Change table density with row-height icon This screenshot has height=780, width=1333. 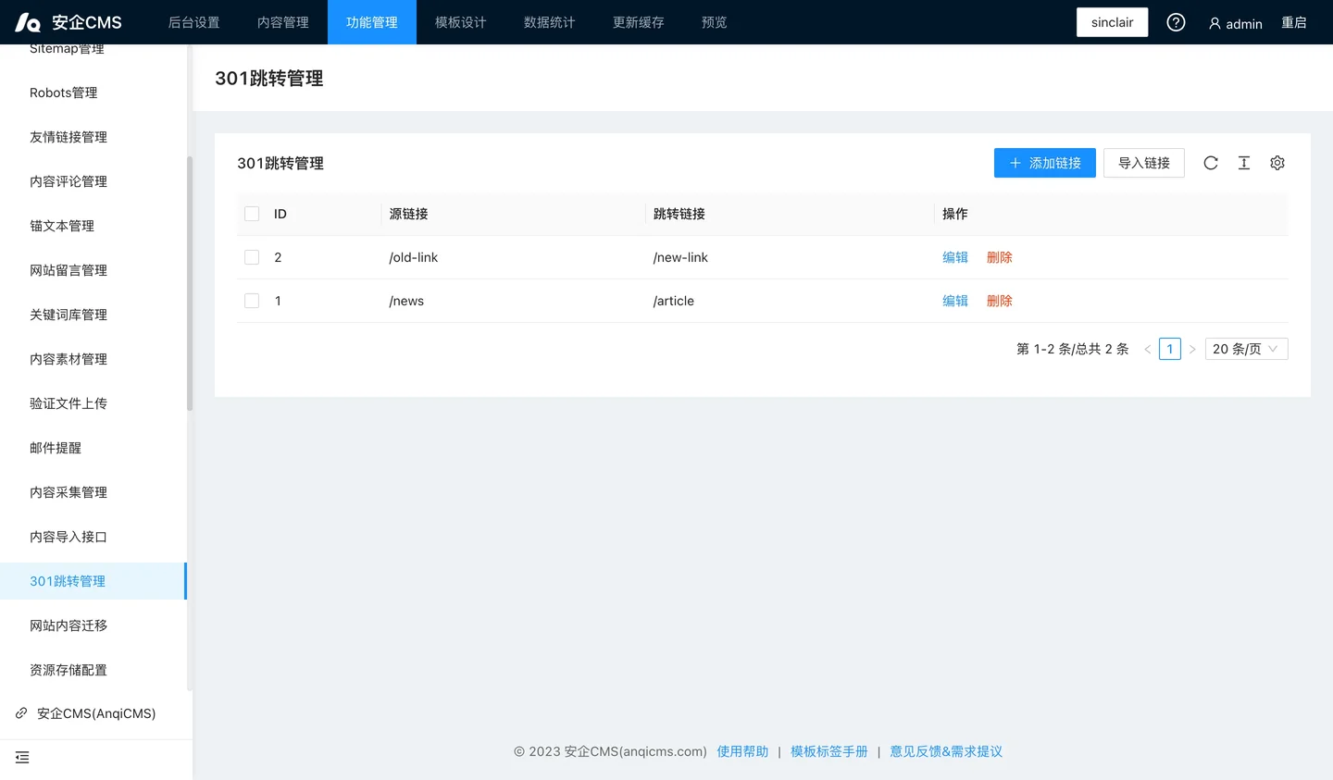(x=1244, y=163)
